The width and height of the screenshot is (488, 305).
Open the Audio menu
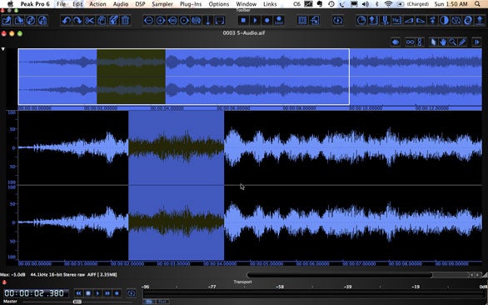coord(121,4)
